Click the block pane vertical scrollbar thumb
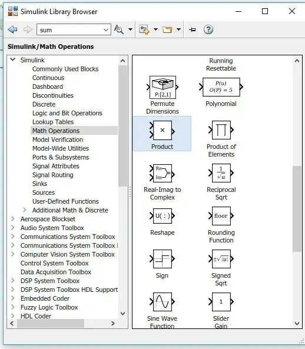305x349 pixels. pos(297,209)
